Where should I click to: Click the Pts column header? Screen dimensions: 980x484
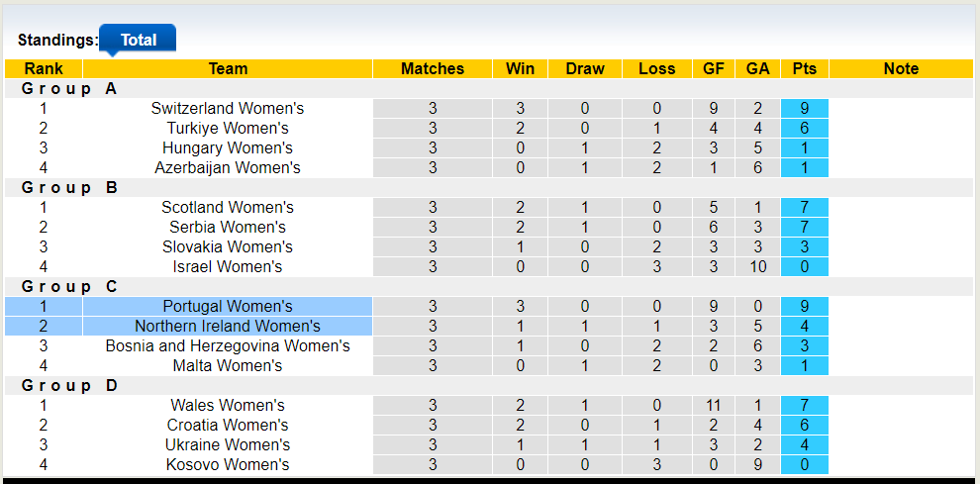click(805, 69)
